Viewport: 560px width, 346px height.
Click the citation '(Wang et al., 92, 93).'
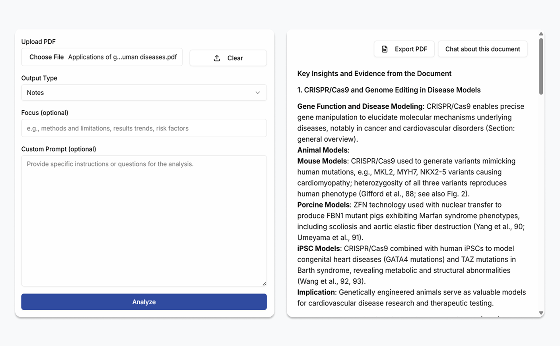pyautogui.click(x=332, y=281)
